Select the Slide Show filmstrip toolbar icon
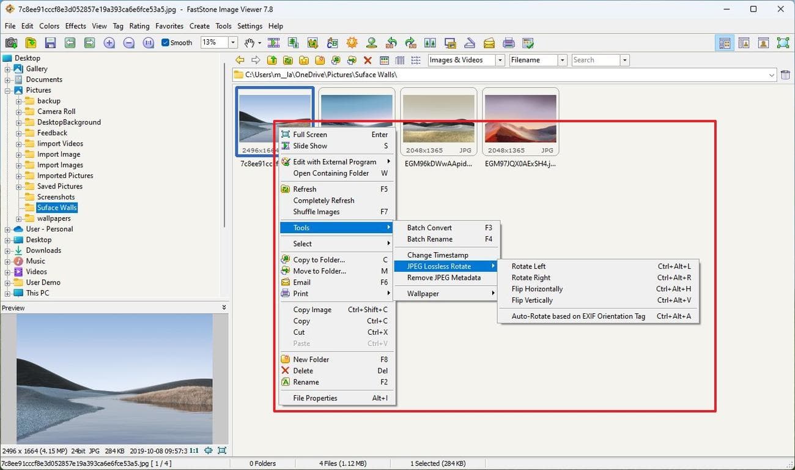Viewport: 795px width, 470px height. click(x=273, y=43)
